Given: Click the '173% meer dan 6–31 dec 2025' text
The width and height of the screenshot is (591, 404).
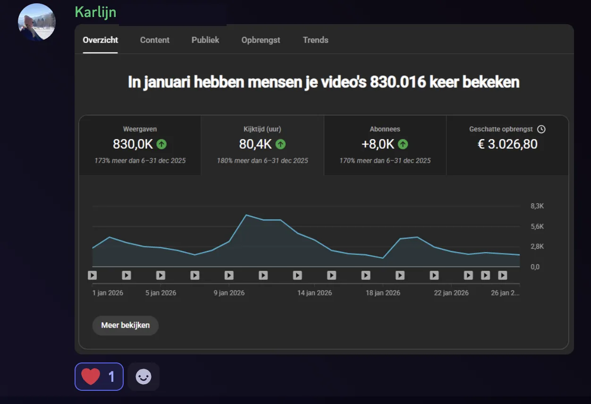Looking at the screenshot, I should click(x=140, y=160).
